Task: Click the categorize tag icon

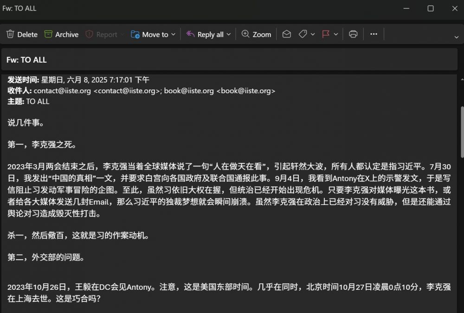Action: (x=303, y=34)
